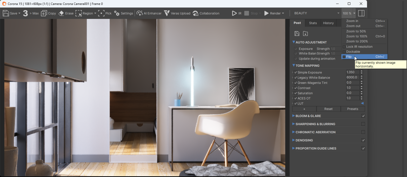Add a tone mapping operator with +
Viewport: 407px width, 177px height.
[x=304, y=109]
